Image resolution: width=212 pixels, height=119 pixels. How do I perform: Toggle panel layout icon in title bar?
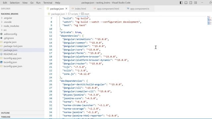[x=186, y=3]
